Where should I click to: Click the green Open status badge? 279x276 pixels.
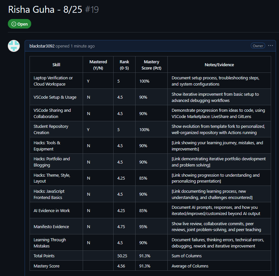(20, 24)
